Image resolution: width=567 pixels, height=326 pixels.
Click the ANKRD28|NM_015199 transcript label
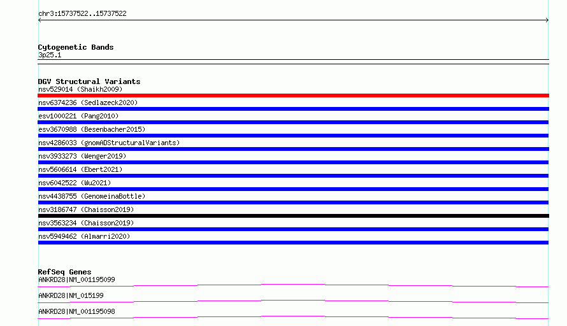click(71, 295)
